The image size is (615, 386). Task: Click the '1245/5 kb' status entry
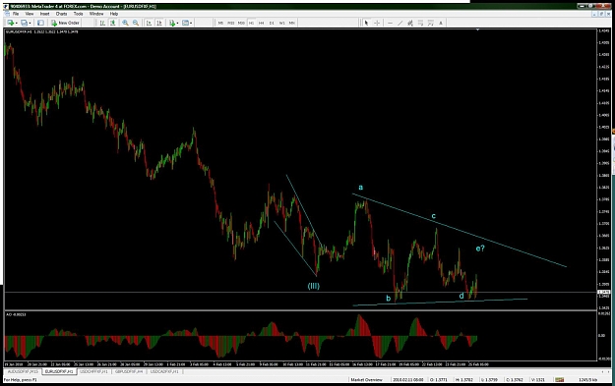coord(587,380)
